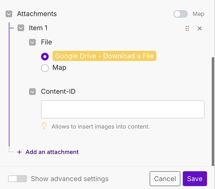Click the Map label beside Attachments switch
215x189 pixels.
tap(198, 14)
